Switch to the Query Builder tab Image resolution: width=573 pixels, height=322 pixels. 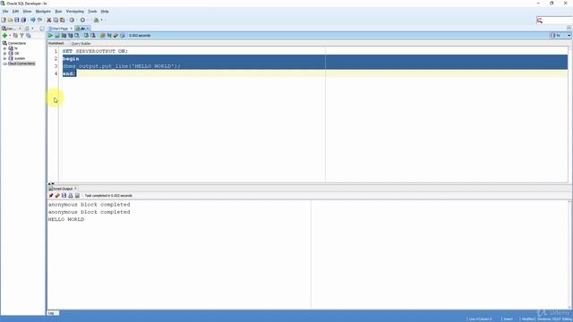point(81,44)
